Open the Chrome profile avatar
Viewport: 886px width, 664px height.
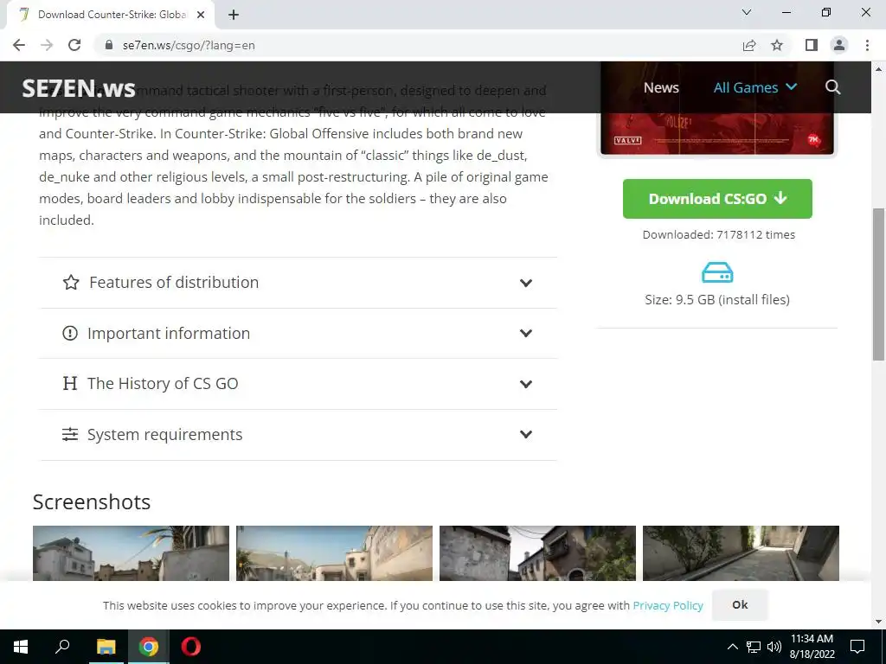point(839,45)
